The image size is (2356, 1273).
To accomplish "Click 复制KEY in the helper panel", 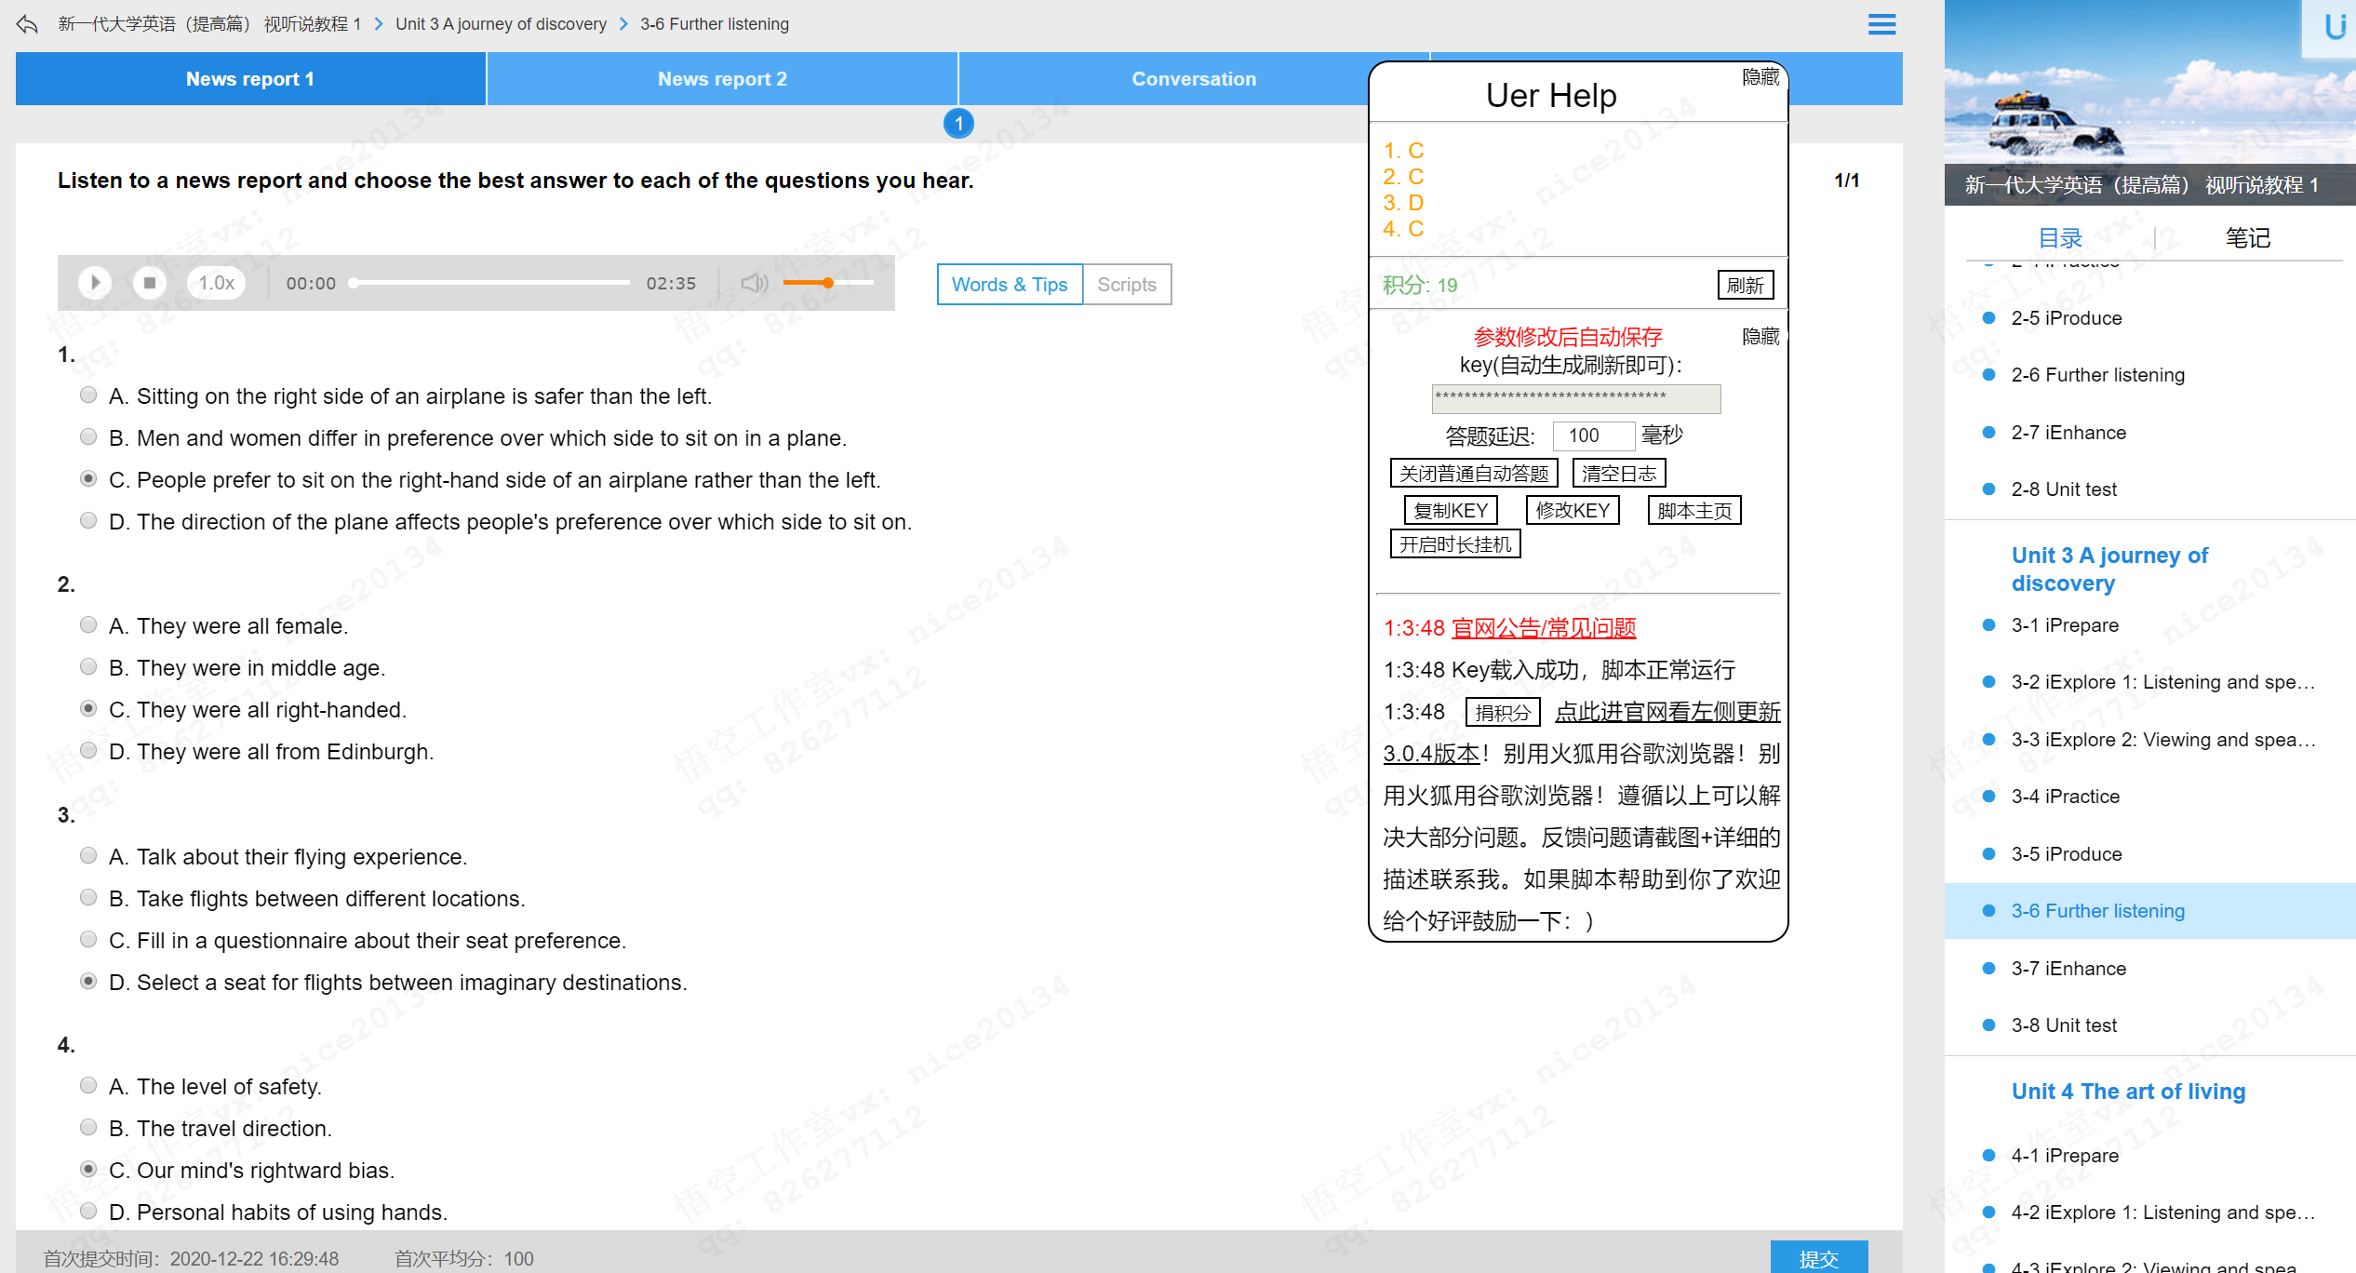I will (1450, 510).
